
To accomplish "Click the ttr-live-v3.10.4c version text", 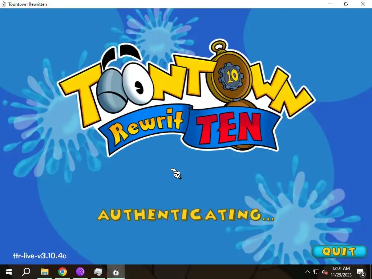I will 40,256.
